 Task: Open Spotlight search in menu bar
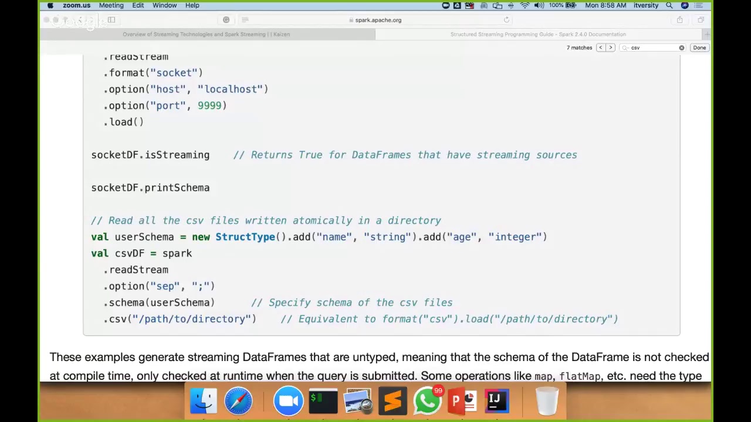[x=669, y=5]
